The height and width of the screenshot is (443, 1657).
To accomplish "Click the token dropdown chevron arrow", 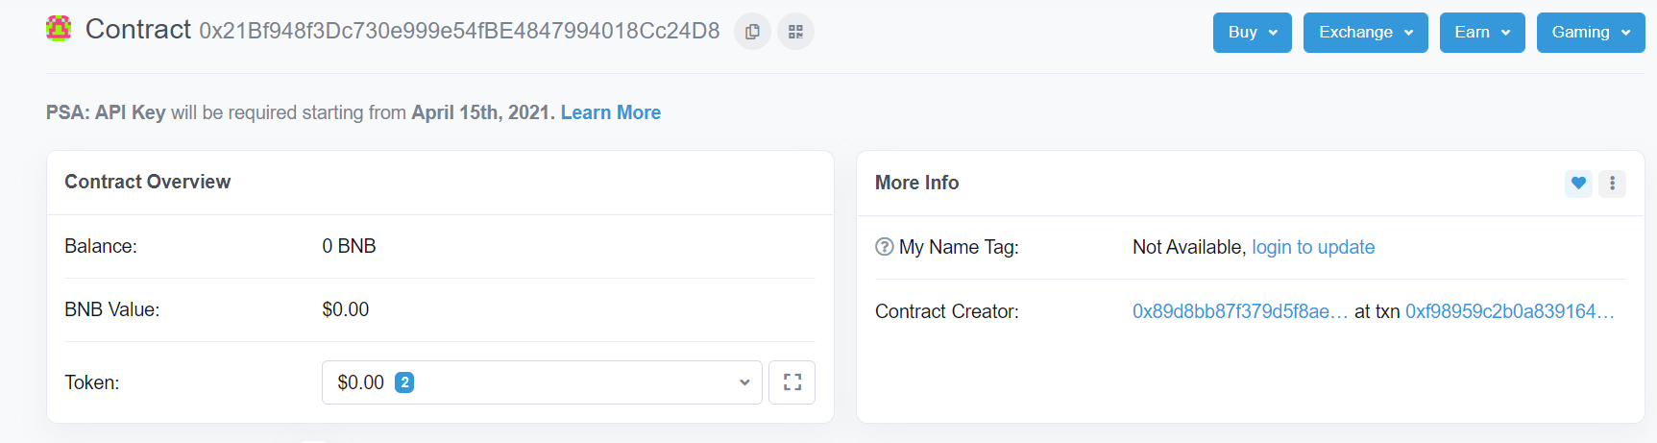I will click(744, 382).
